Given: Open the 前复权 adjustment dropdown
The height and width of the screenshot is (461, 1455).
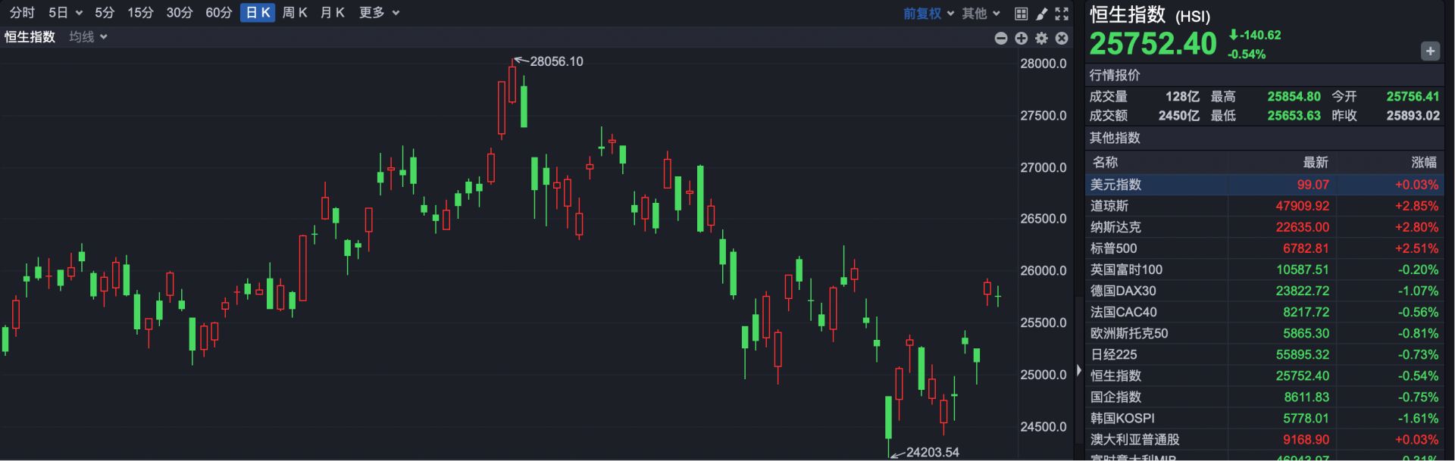Looking at the screenshot, I should (928, 14).
